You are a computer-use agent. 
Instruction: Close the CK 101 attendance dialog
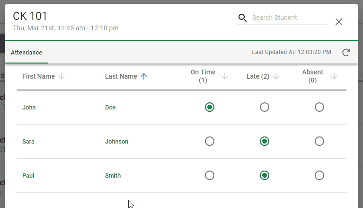(x=339, y=22)
